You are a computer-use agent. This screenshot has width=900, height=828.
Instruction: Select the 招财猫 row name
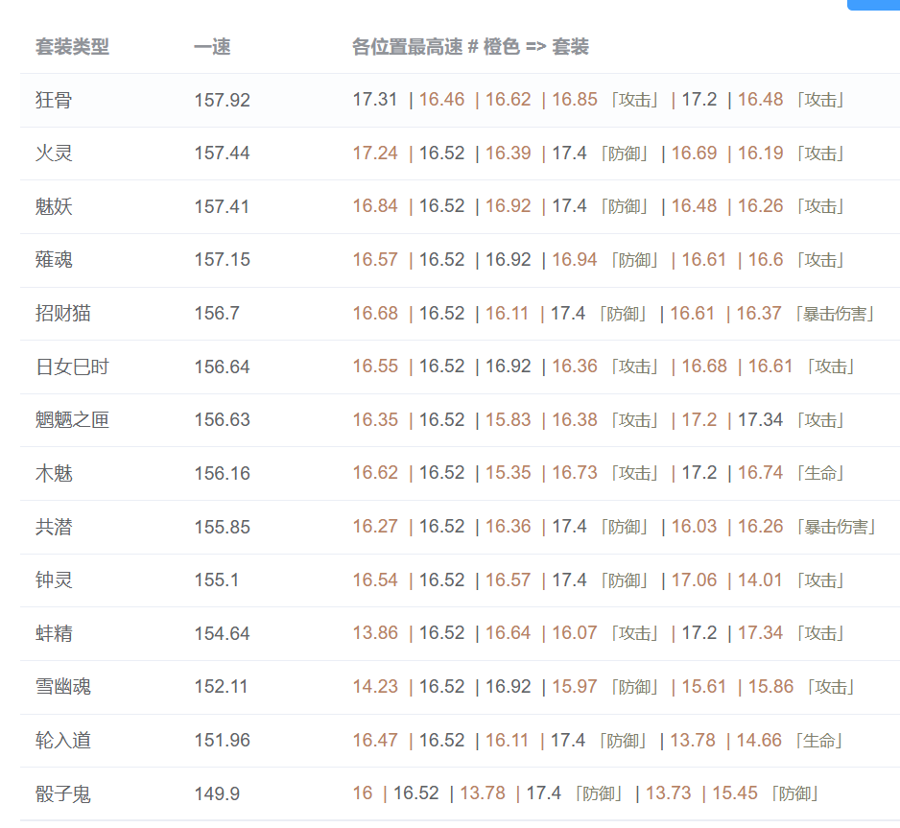(63, 314)
